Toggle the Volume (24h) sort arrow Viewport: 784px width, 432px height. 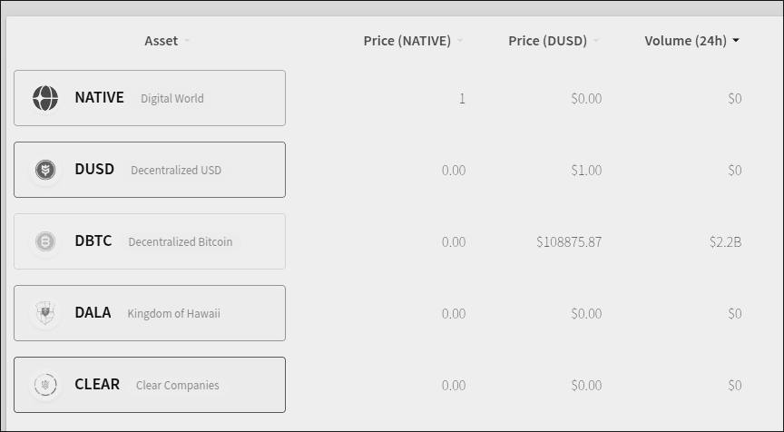[736, 41]
